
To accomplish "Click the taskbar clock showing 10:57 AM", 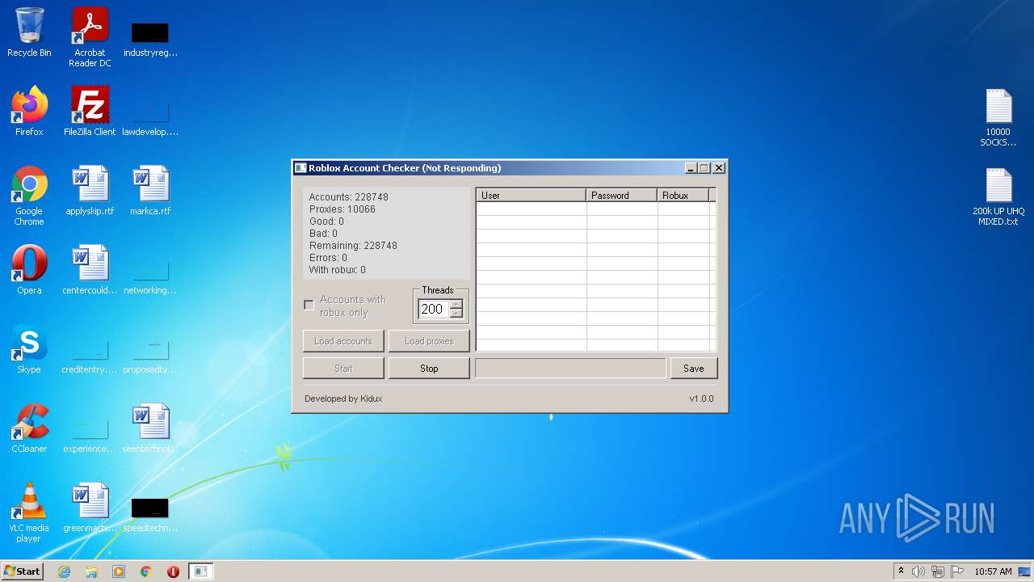I will pos(993,571).
